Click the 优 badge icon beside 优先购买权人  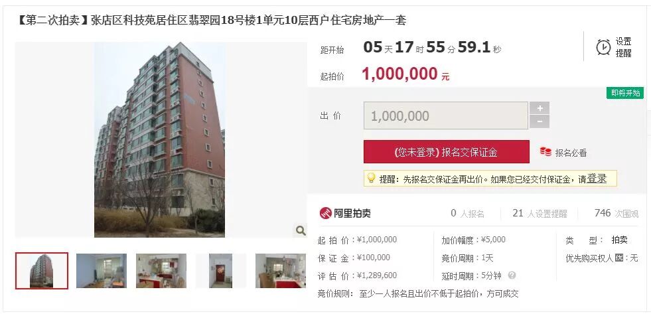click(x=619, y=258)
